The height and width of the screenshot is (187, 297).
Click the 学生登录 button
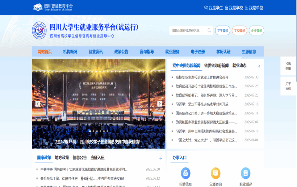pyautogui.click(x=223, y=31)
